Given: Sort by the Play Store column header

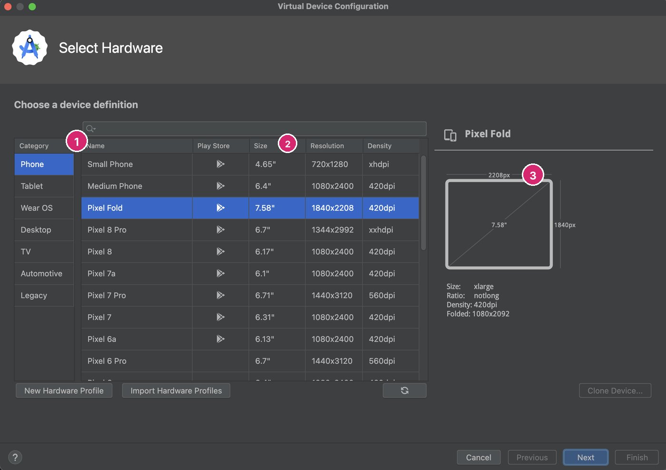Looking at the screenshot, I should (221, 146).
